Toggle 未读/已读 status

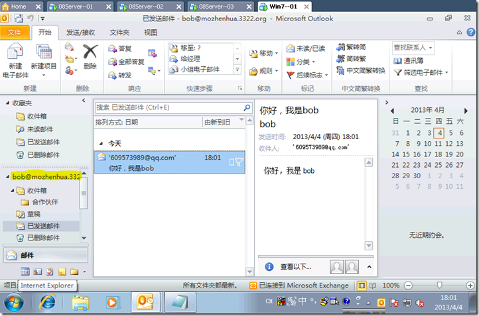[306, 48]
